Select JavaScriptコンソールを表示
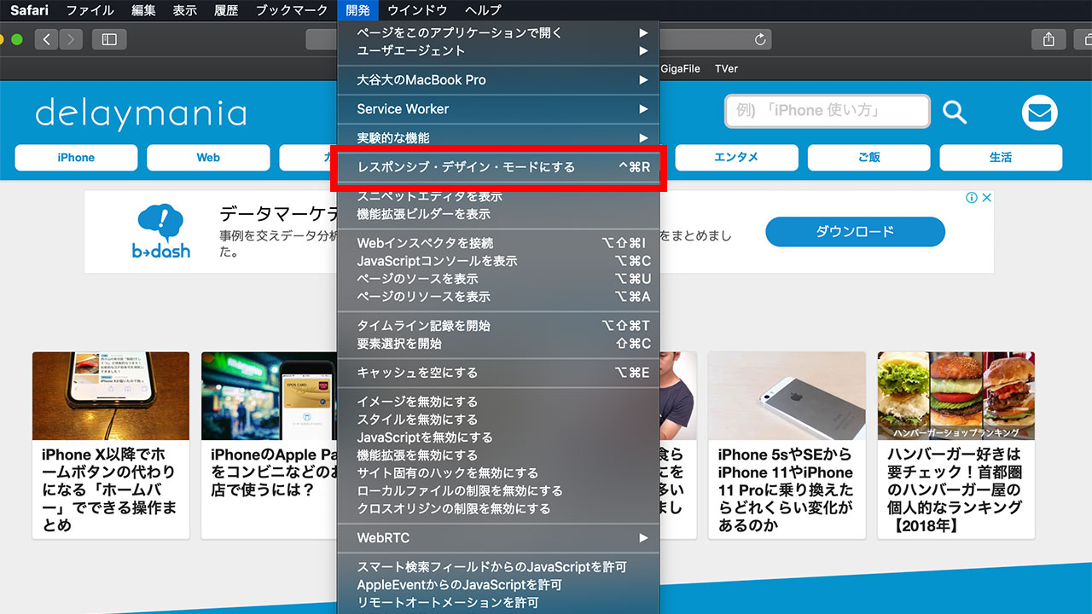 (x=498, y=261)
